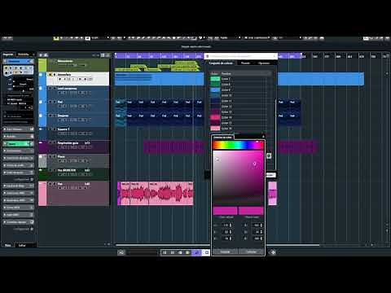Click the new color preview swatch

pos(251,211)
